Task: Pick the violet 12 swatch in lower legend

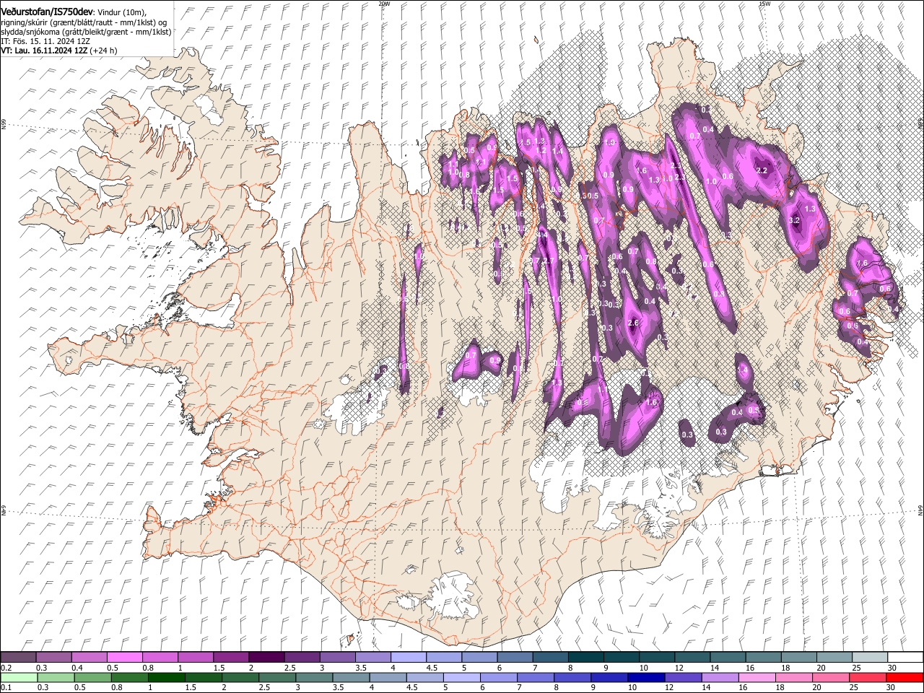Action: click(682, 677)
